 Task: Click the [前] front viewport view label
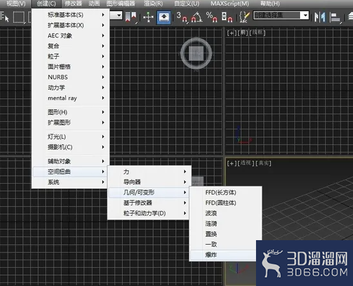tap(243, 32)
